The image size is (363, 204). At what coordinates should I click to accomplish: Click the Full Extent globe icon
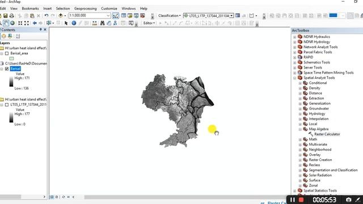tap(12, 23)
